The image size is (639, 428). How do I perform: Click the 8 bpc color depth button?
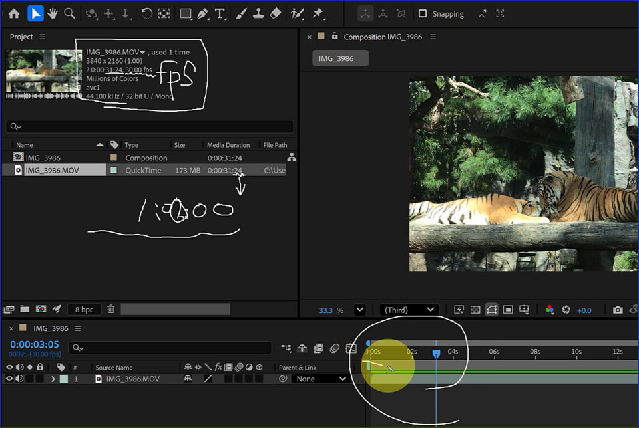click(85, 309)
